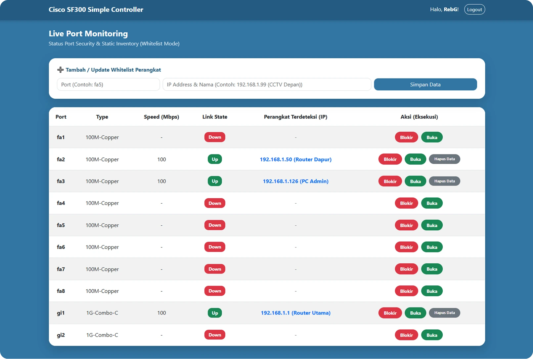Click Buka for port fa3
The height and width of the screenshot is (359, 533).
click(x=415, y=181)
